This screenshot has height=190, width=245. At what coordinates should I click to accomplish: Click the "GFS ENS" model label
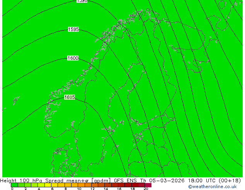click(125, 181)
